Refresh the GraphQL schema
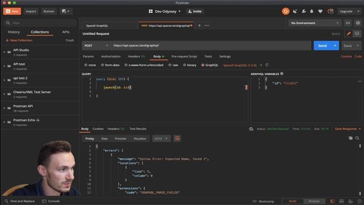This screenshot has height=205, width=364. (267, 65)
